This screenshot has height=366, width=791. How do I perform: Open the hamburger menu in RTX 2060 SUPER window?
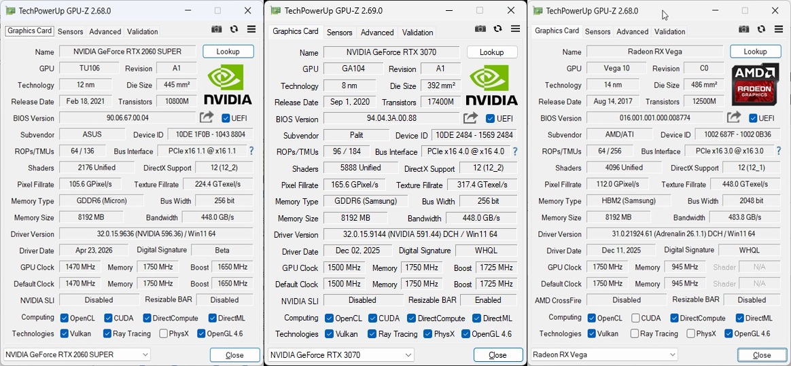251,29
